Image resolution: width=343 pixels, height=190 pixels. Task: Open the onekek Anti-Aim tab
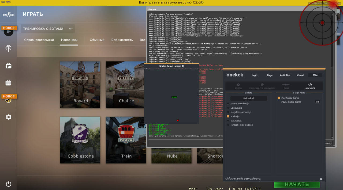coord(285,75)
